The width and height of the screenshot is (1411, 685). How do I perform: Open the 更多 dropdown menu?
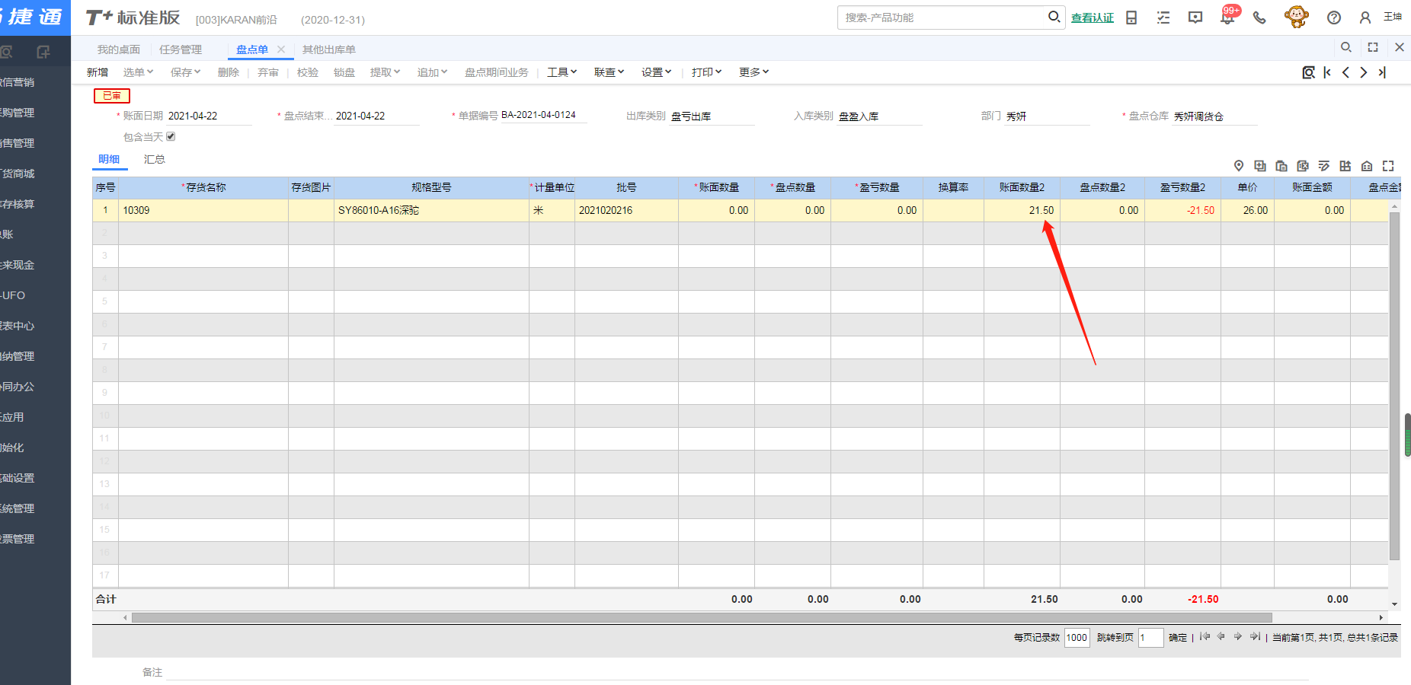pos(753,72)
